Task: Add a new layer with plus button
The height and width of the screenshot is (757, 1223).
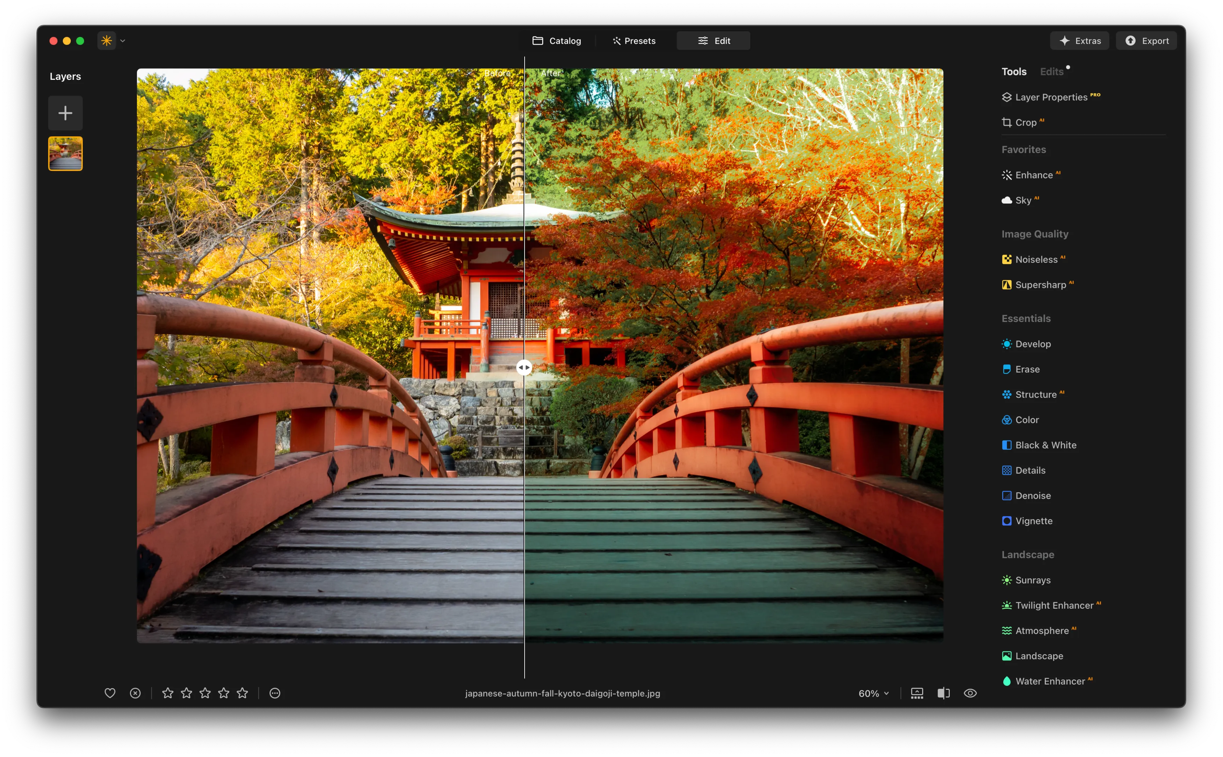Action: [65, 113]
